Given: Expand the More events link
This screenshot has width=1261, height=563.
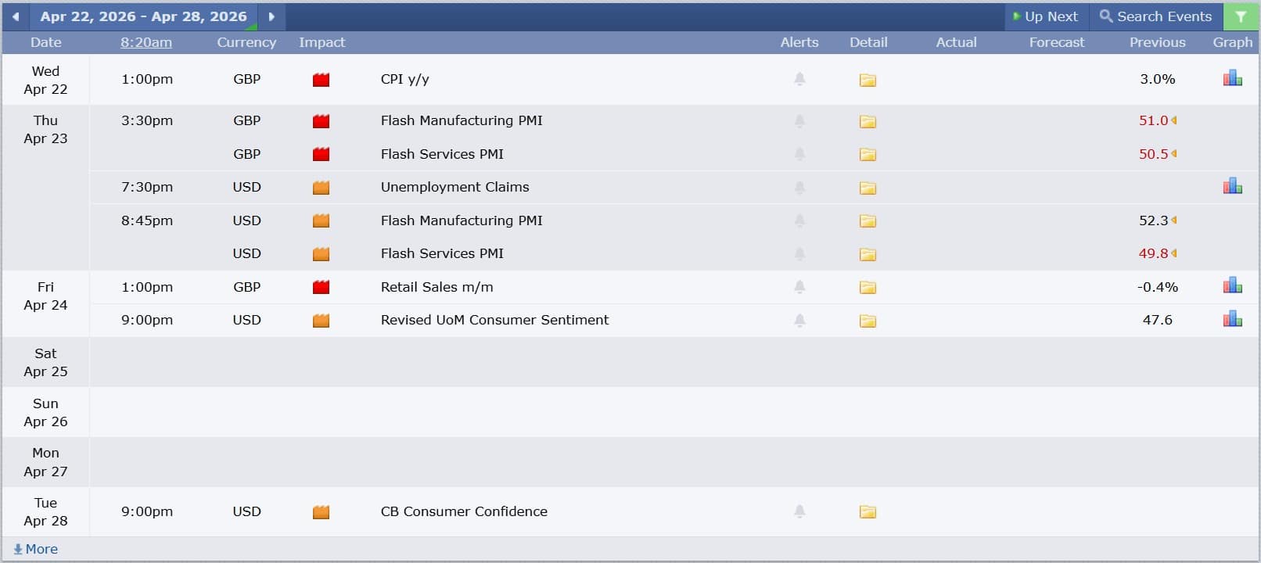Looking at the screenshot, I should click(36, 549).
